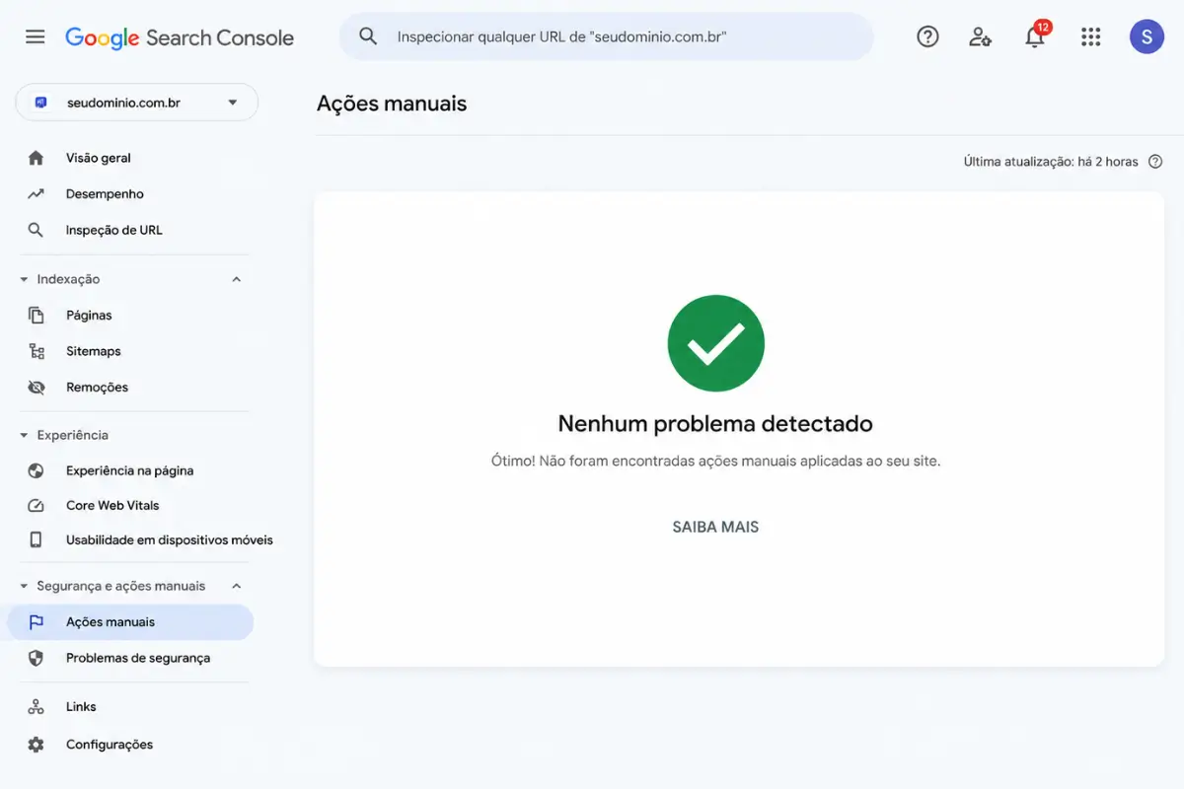The image size is (1184, 789).
Task: Click the seudominio.com.br property favicon
Action: [x=41, y=103]
